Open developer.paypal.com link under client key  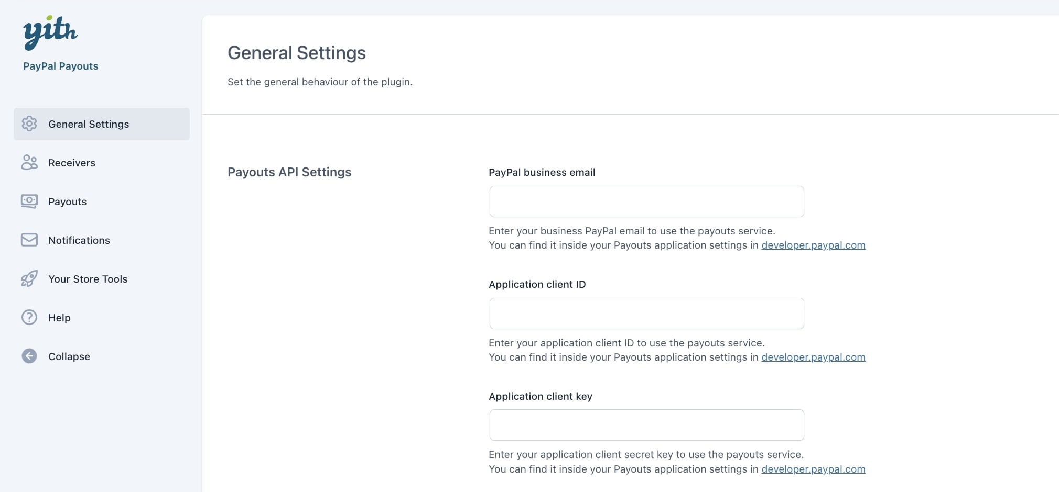(813, 469)
